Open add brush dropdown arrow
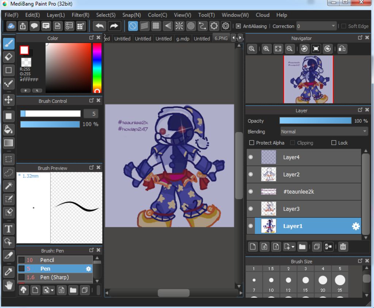 52,290
